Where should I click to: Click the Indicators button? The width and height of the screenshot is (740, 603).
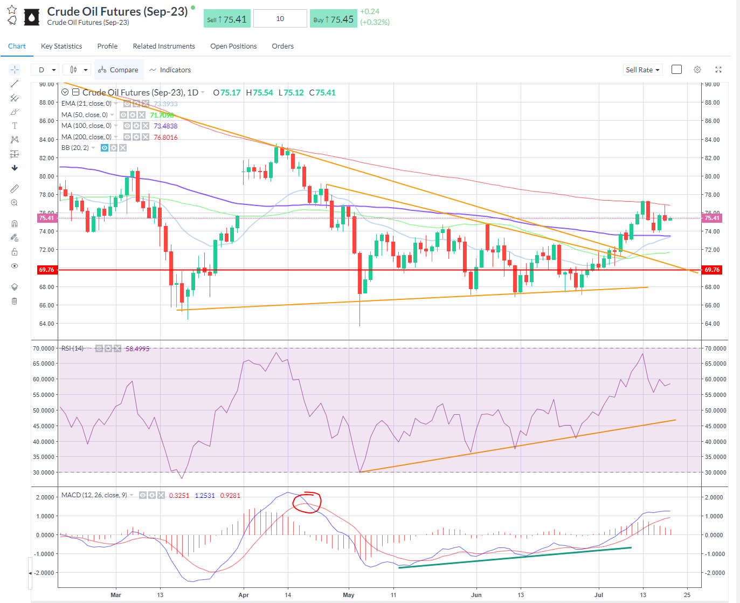tap(170, 70)
